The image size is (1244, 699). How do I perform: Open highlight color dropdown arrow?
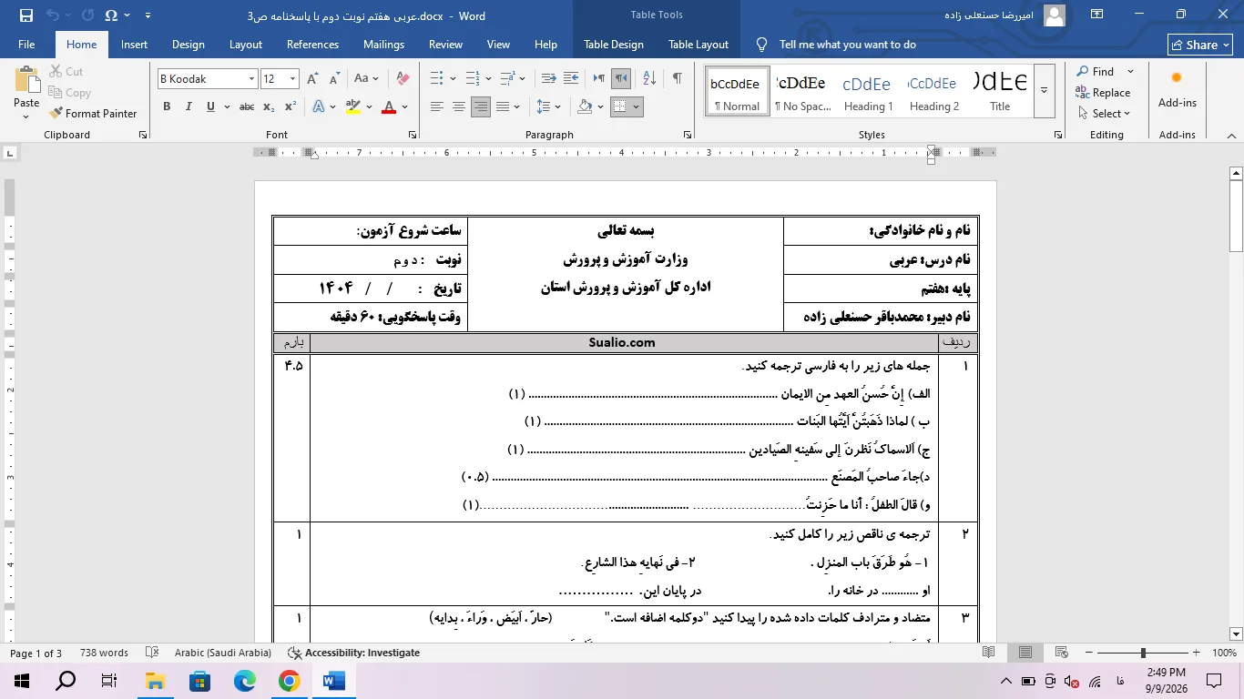369,106
